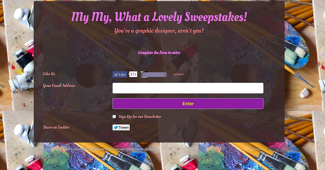This screenshot has height=170, width=325.
Task: Click the checkmark icon inside Like button
Action: pos(116,75)
